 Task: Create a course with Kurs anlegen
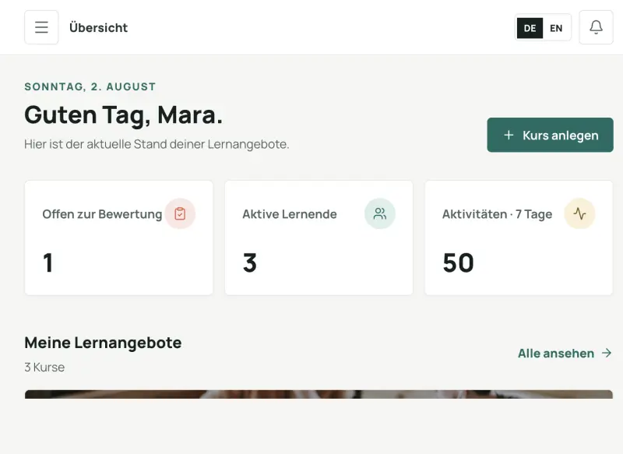click(550, 135)
